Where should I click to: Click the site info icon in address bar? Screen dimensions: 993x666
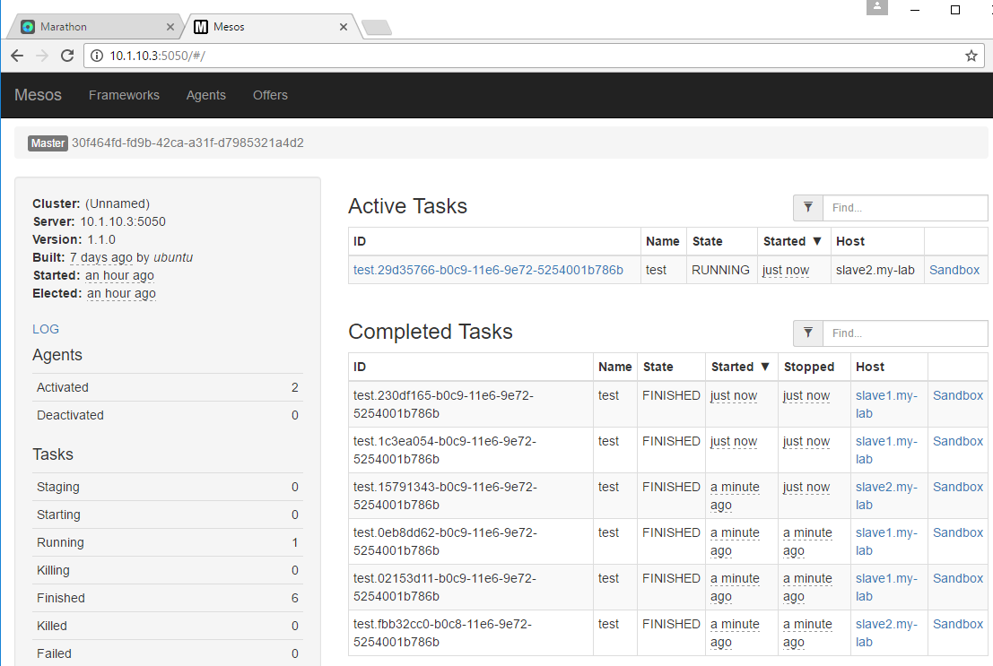(97, 56)
